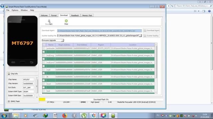Image resolution: width=213 pixels, height=119 pixels.
Task: Click the Region column header
Action: 101,45
